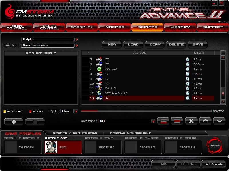Create a script with the New button
Image resolution: width=229 pixels, height=171 pixels.
coord(112,44)
